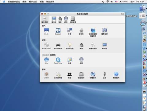Open the 輔助說明 (Help) menu
This screenshot has height=111, width=147.
pos(50,2)
